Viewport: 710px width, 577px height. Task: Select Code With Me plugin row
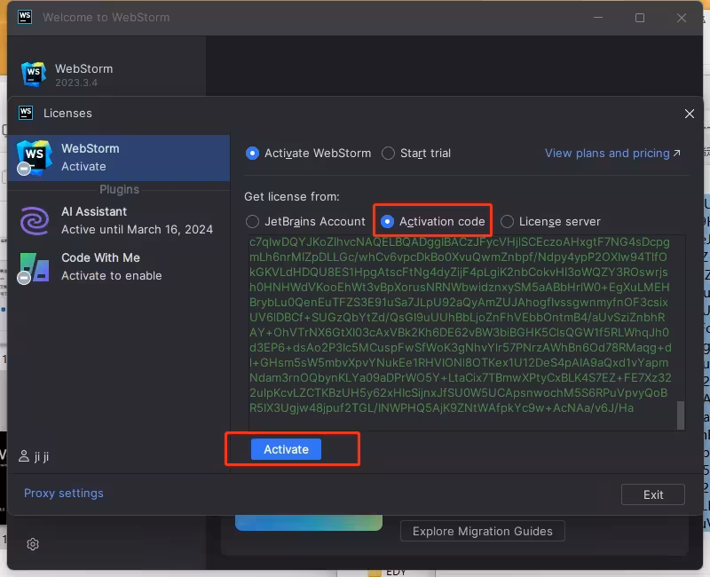(x=119, y=267)
